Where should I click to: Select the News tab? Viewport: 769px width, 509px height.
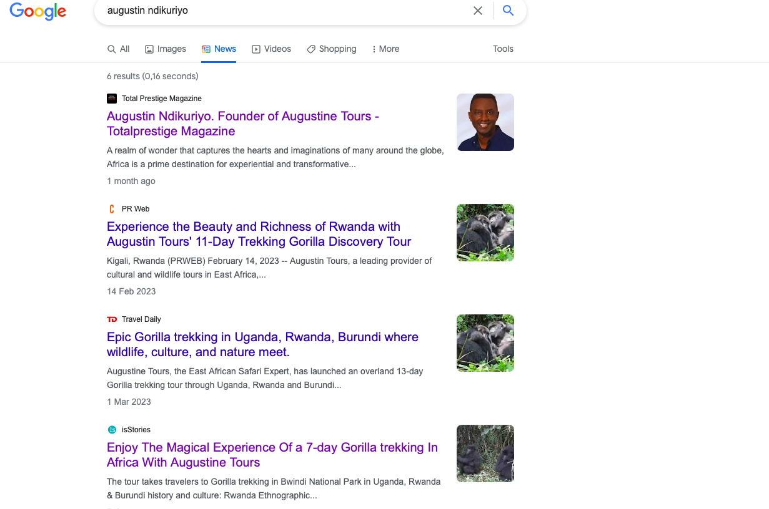pyautogui.click(x=219, y=49)
